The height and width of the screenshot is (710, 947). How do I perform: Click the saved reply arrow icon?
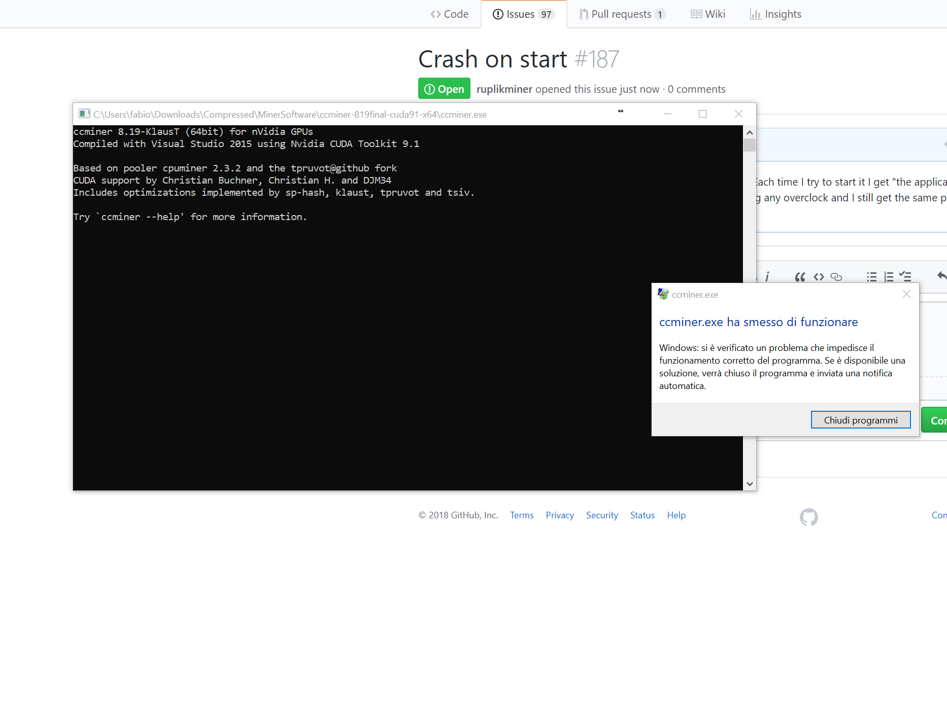[942, 276]
